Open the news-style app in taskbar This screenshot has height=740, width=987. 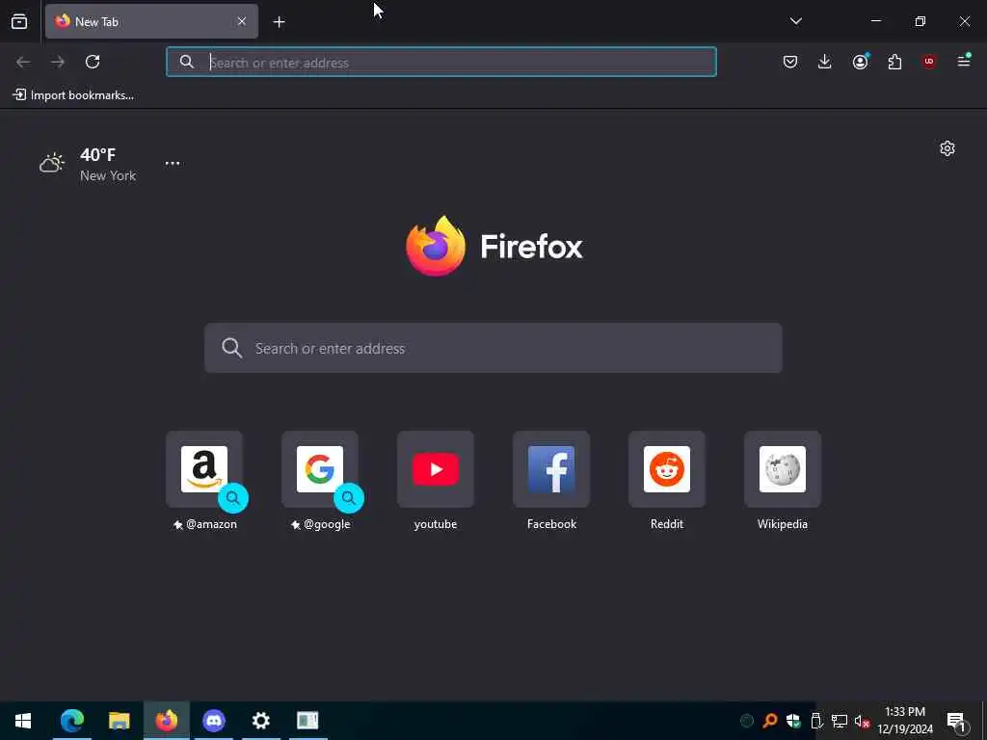(307, 721)
